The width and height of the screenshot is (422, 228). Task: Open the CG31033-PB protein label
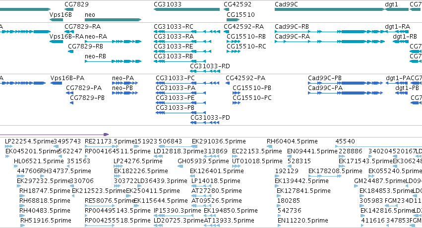pyautogui.click(x=175, y=108)
